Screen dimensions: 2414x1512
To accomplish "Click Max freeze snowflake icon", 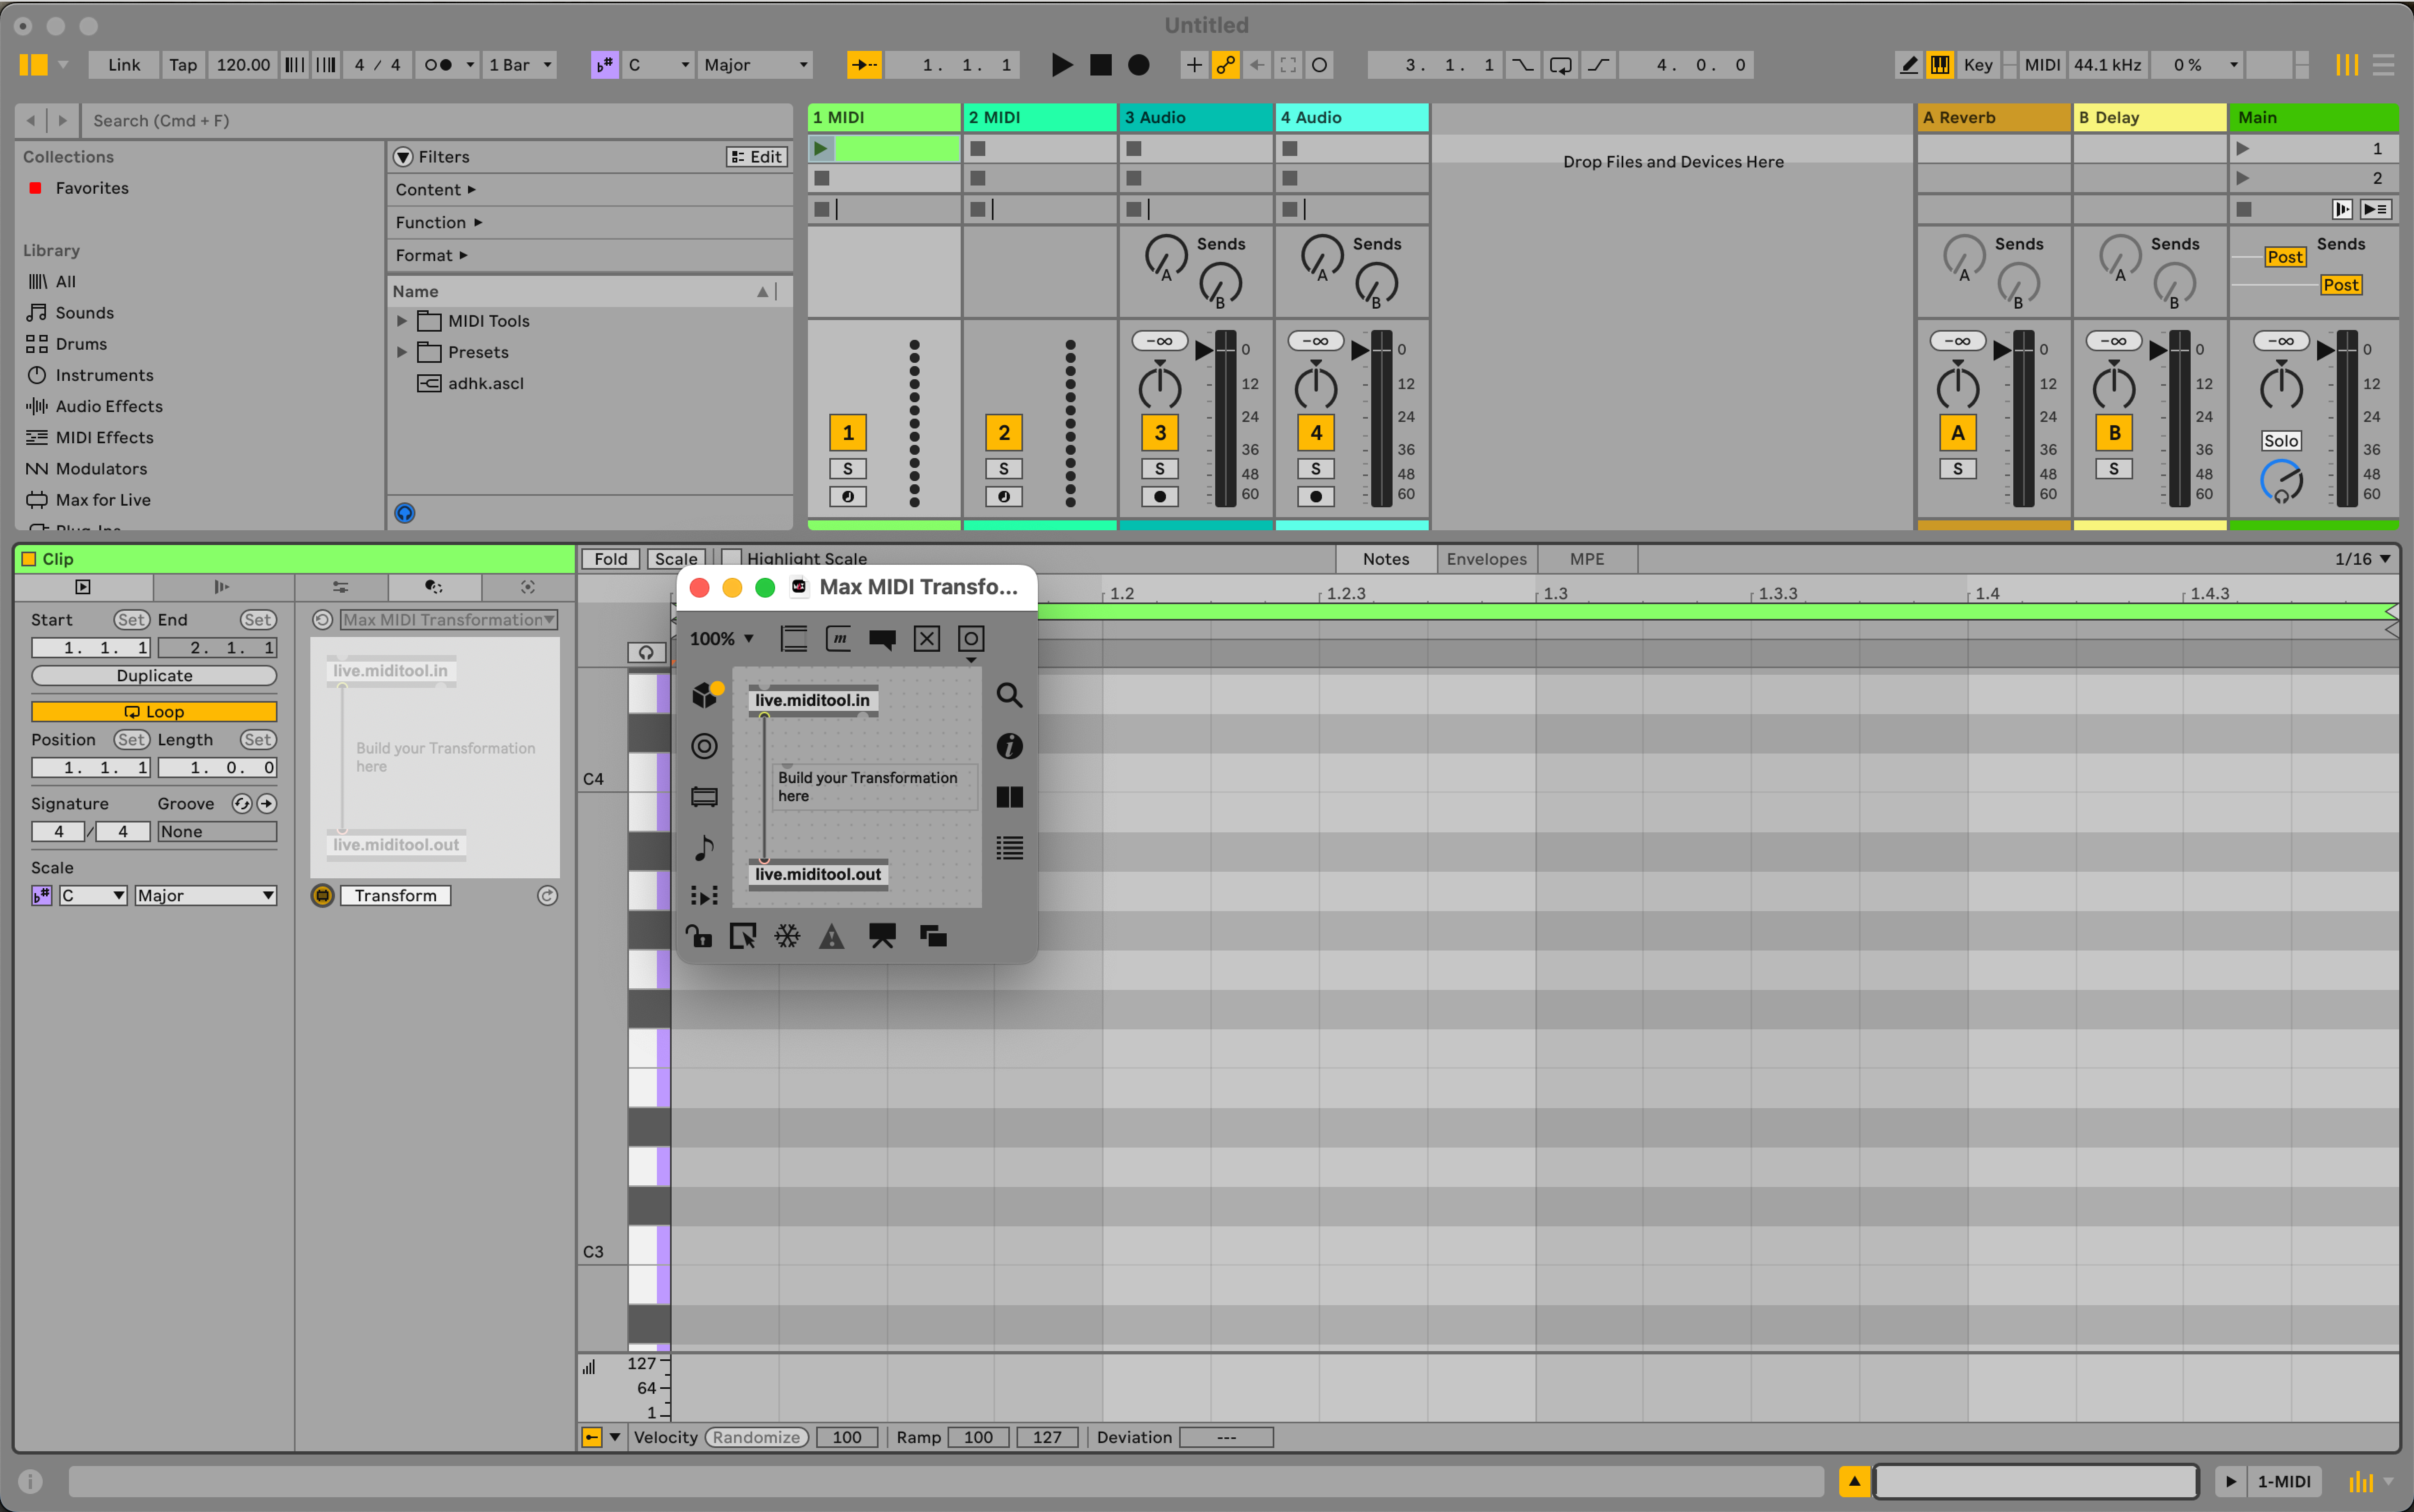I will 787,936.
